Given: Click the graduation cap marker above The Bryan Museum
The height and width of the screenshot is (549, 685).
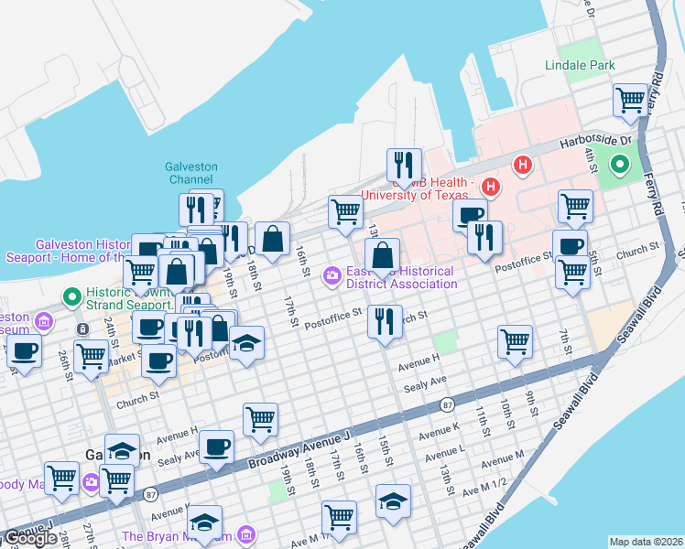Looking at the screenshot, I should pyautogui.click(x=204, y=524).
